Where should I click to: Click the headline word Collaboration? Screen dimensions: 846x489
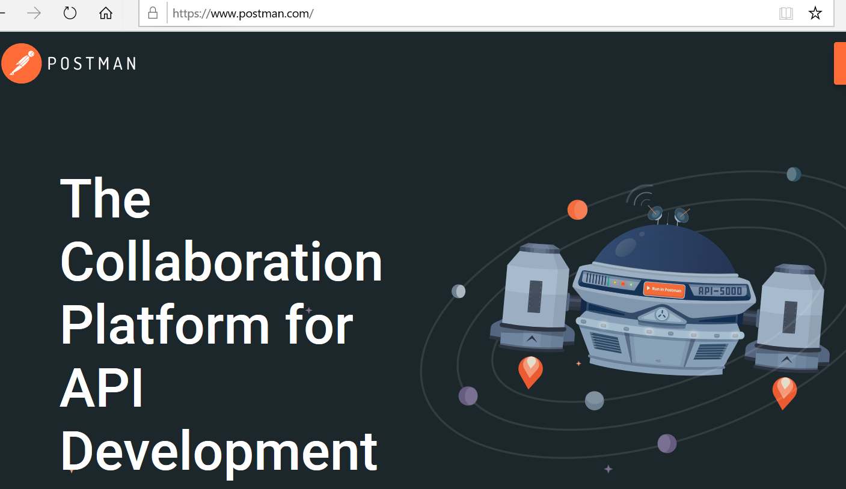click(x=221, y=263)
